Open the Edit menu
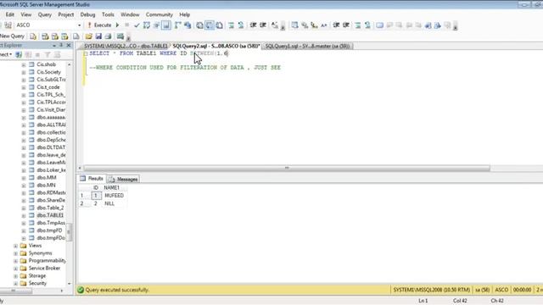Viewport: 543px width, 305px height. point(9,14)
